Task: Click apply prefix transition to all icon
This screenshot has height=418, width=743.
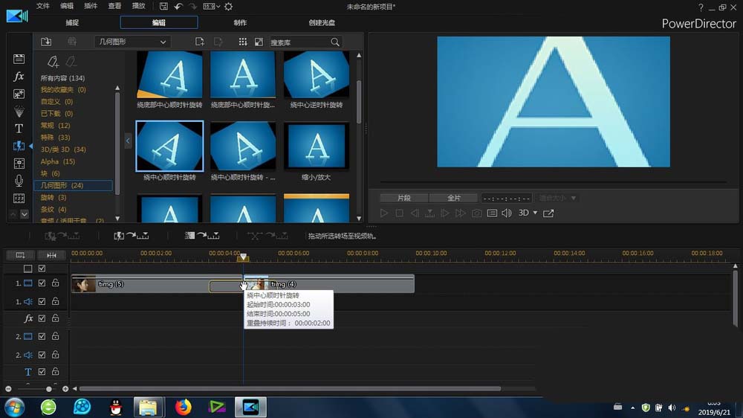Action: tap(132, 235)
